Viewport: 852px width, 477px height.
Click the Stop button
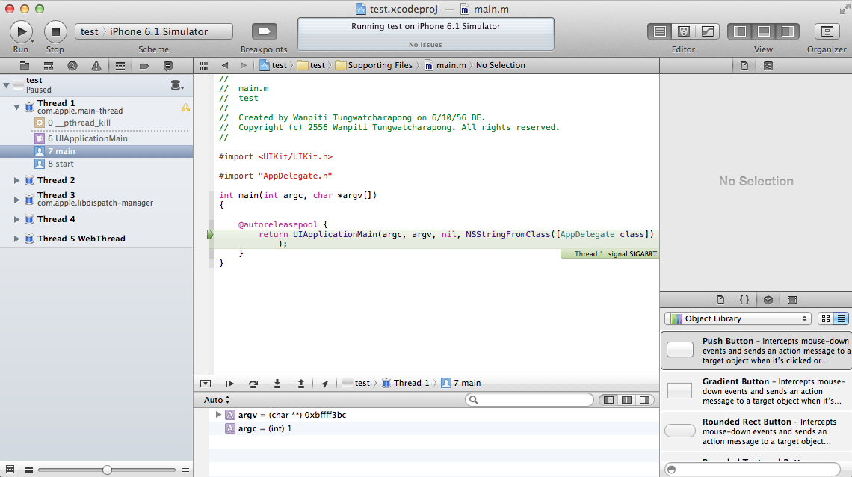[x=54, y=31]
